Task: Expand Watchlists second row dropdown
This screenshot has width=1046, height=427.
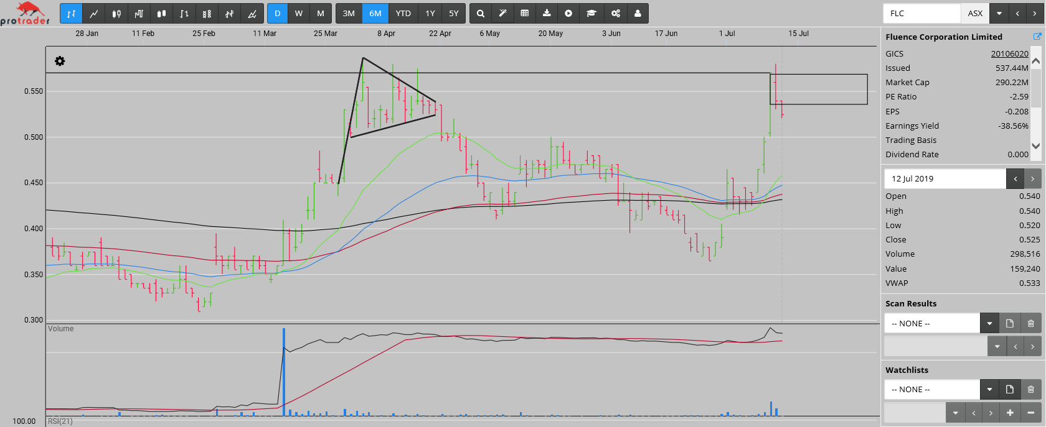Action: tap(955, 413)
